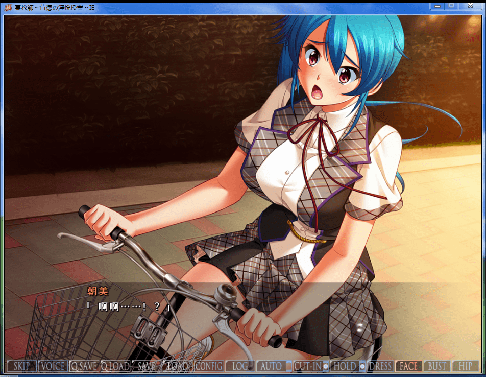
Task: Maximize the game window
Action: pyautogui.click(x=451, y=6)
